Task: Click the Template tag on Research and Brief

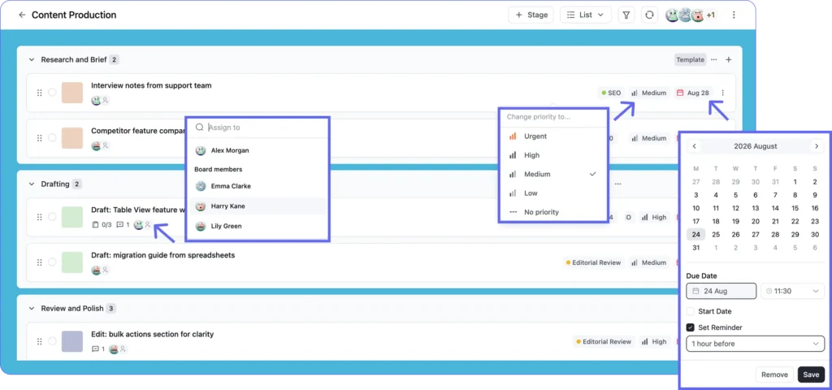Action: pos(691,60)
